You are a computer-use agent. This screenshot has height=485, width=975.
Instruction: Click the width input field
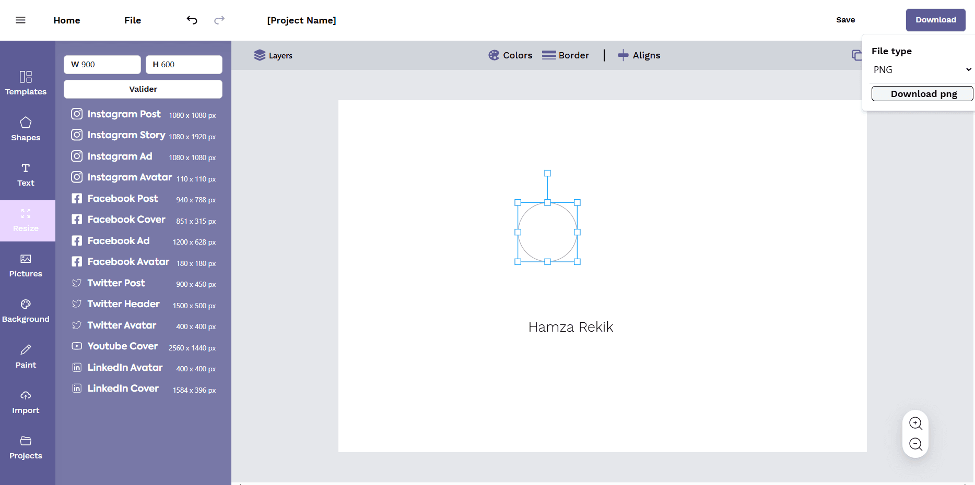pyautogui.click(x=102, y=65)
